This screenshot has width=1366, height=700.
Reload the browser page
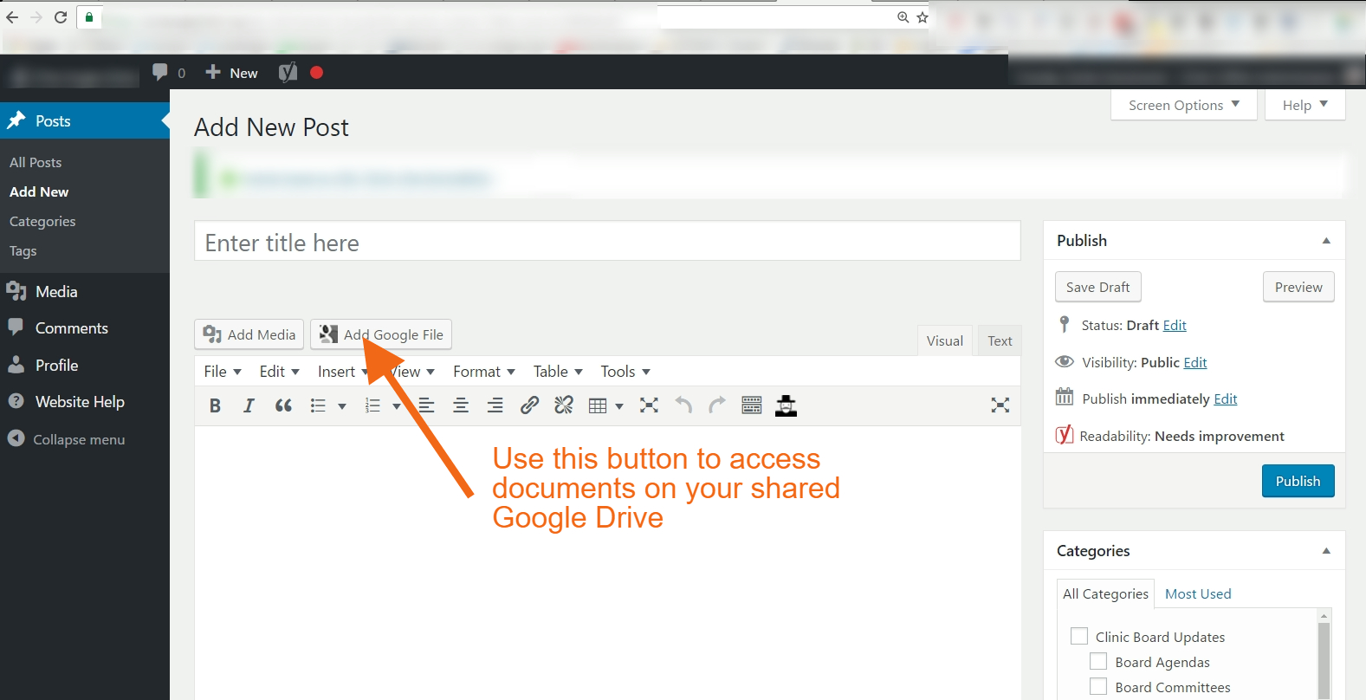pos(61,17)
